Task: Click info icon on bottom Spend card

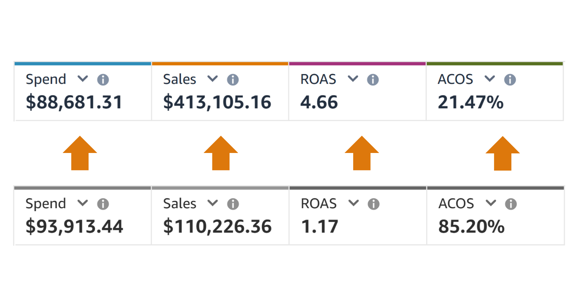Action: pyautogui.click(x=103, y=204)
